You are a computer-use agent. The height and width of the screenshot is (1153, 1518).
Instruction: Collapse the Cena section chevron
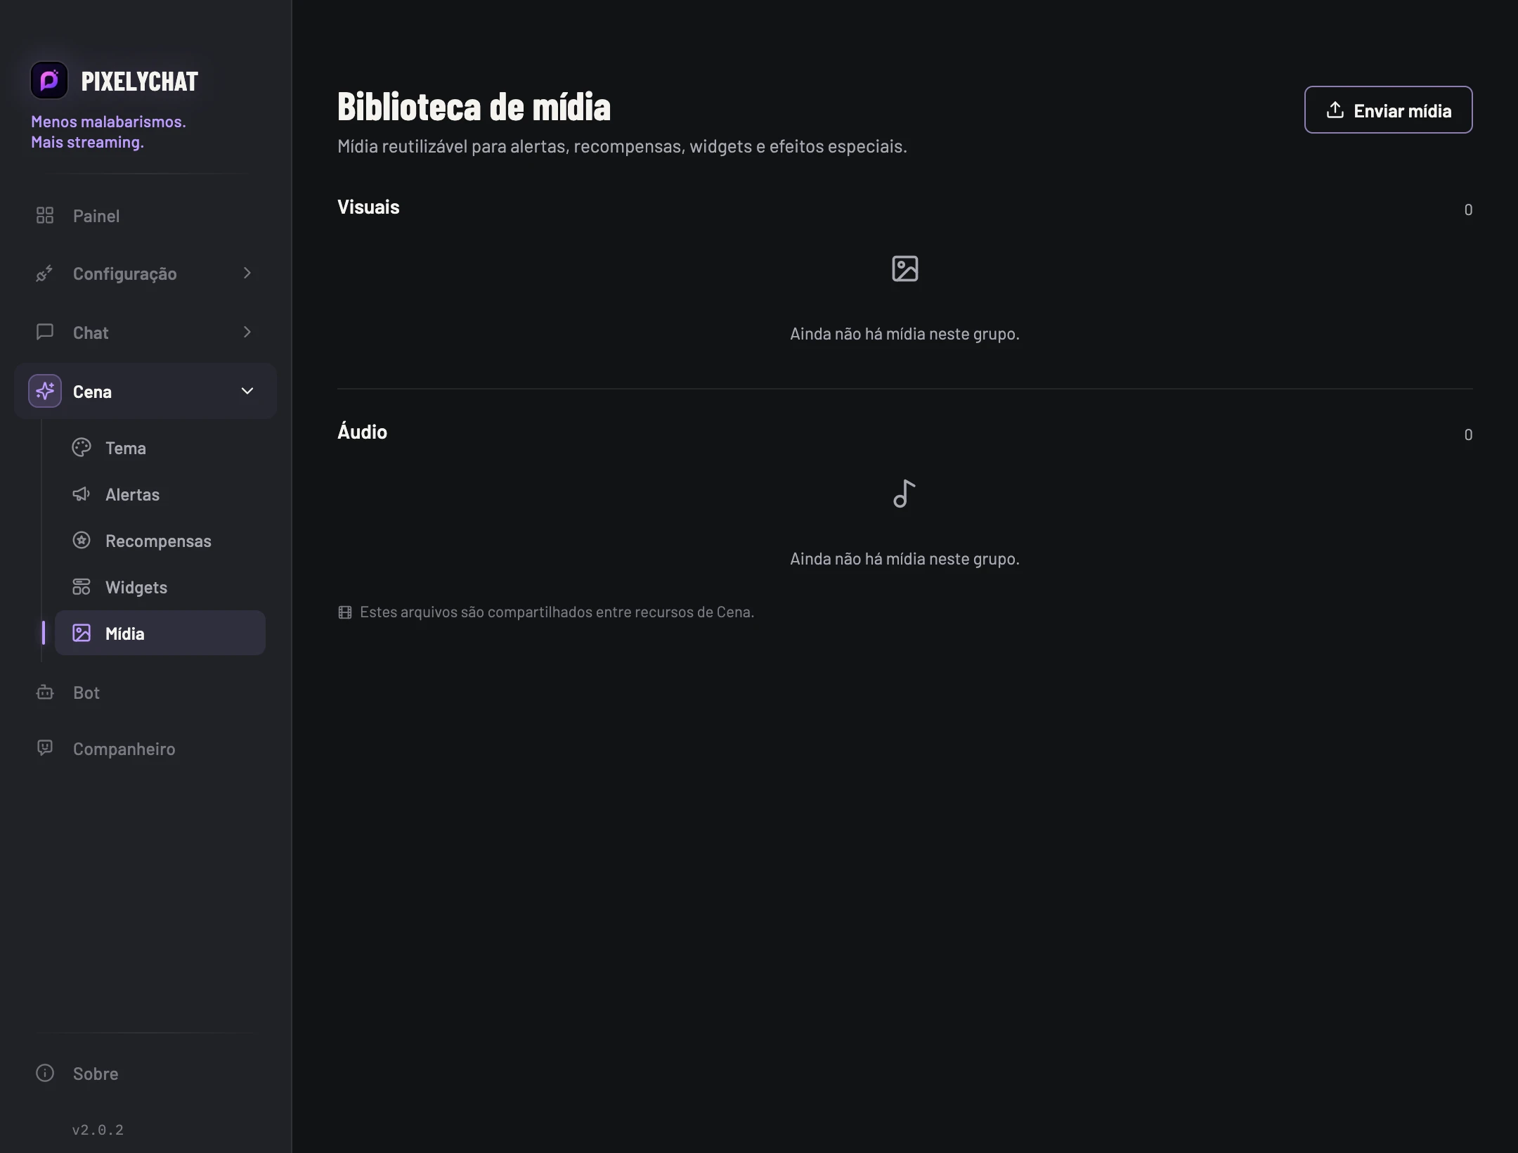point(247,391)
